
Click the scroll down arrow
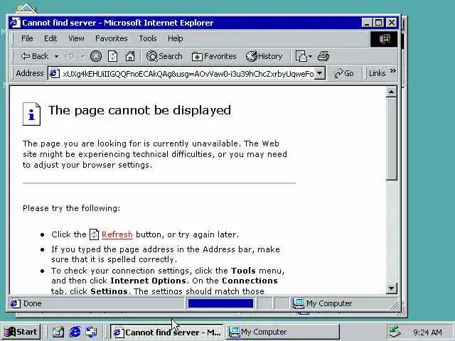392,288
